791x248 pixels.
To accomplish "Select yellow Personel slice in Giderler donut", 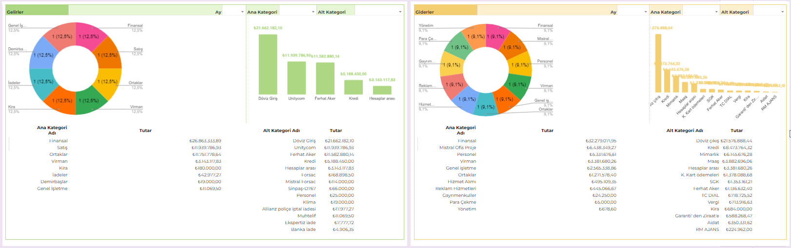I will (x=521, y=65).
